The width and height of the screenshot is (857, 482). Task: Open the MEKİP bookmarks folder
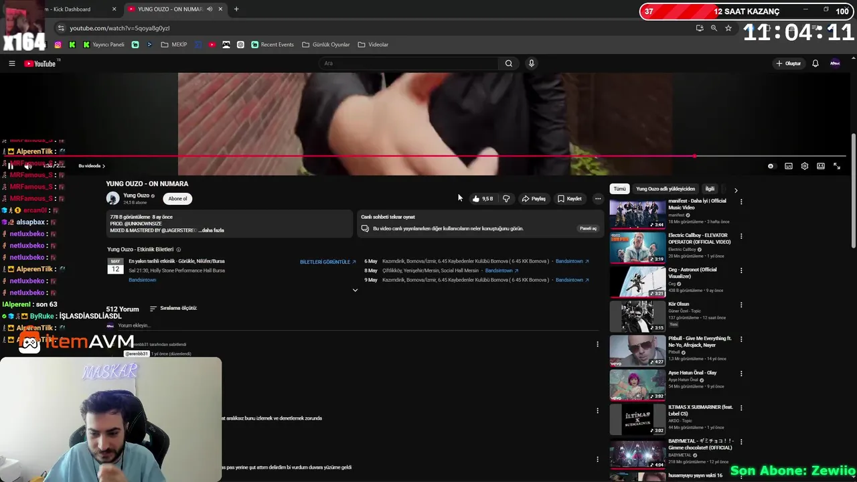point(174,45)
